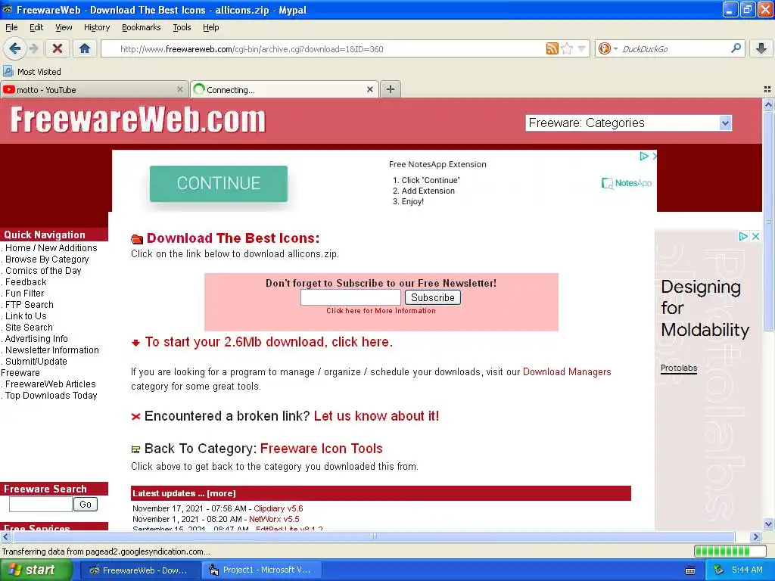Switch to the motto - YouTube tab
Image resolution: width=775 pixels, height=581 pixels.
(94, 89)
